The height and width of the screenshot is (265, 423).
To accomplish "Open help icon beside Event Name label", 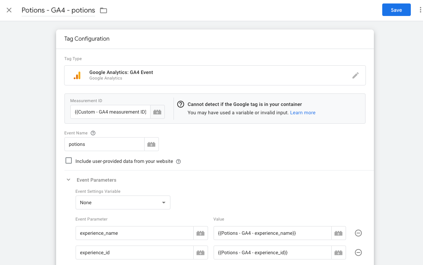I will point(93,133).
